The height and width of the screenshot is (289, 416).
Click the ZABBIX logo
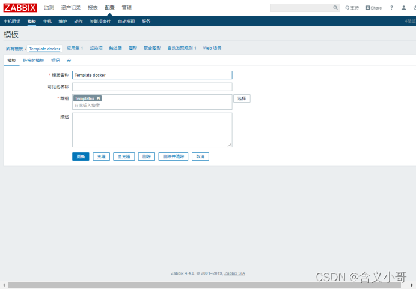pyautogui.click(x=20, y=8)
